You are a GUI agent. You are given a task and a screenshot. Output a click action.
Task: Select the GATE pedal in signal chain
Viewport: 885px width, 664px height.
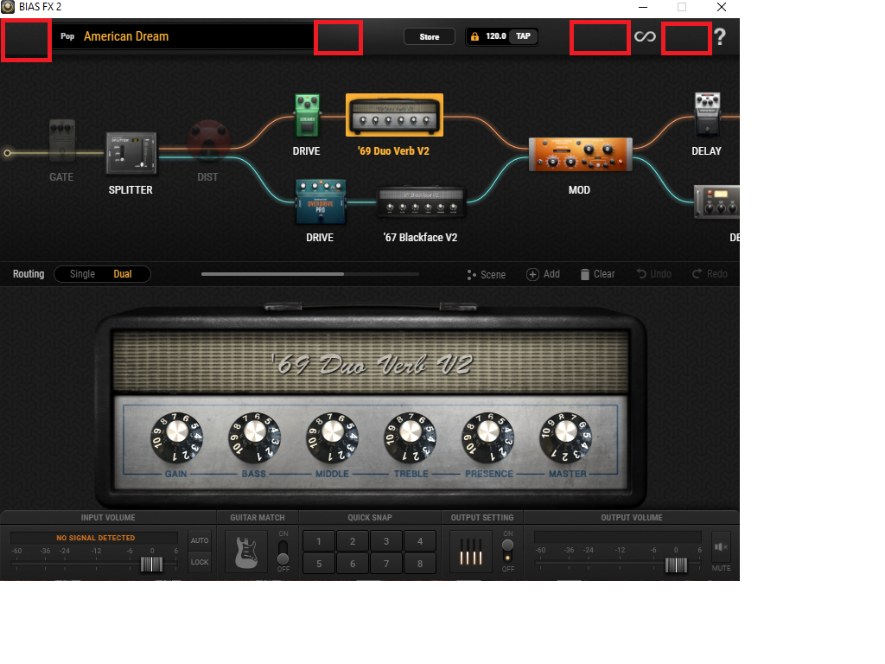point(61,141)
